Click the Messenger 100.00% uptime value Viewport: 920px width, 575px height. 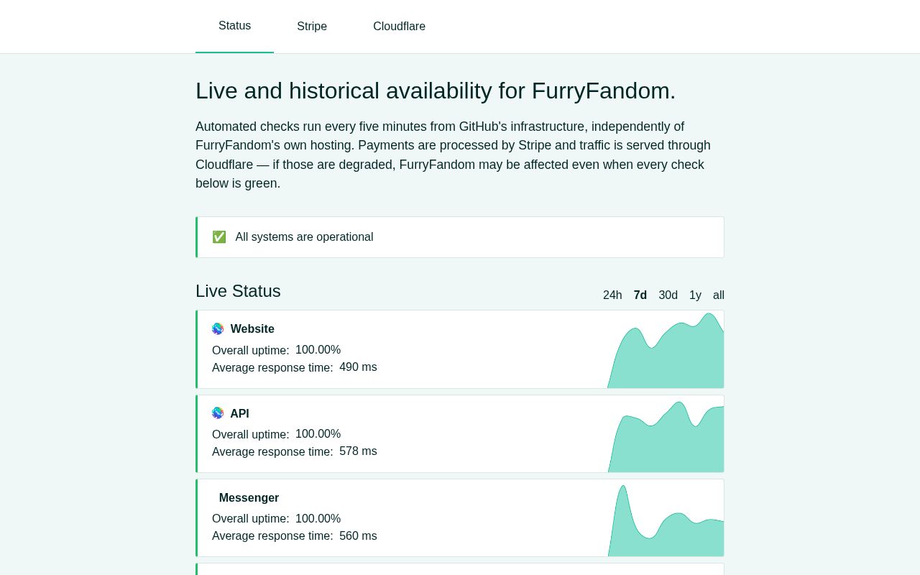click(318, 519)
